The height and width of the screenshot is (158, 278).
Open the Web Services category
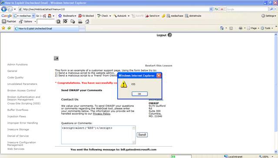(16, 149)
